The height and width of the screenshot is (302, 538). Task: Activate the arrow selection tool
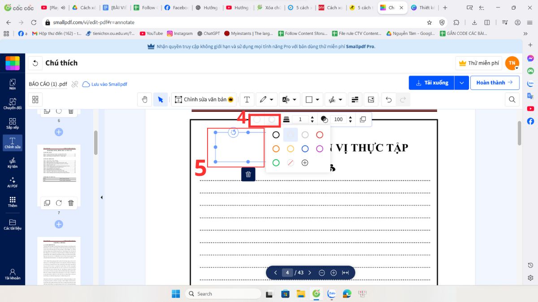point(160,99)
